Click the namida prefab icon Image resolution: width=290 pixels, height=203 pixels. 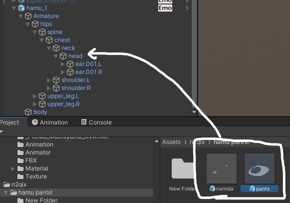[x=212, y=188]
